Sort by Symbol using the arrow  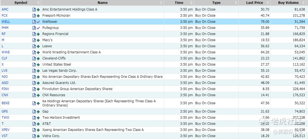coord(38,3)
